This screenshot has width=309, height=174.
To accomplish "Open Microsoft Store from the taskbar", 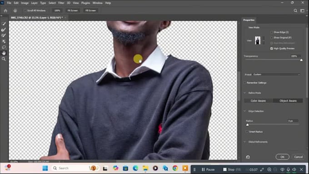I will [125, 168].
